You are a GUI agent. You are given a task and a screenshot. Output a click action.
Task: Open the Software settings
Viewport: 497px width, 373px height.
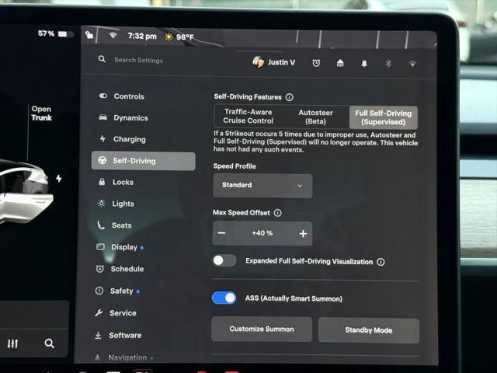(x=118, y=335)
